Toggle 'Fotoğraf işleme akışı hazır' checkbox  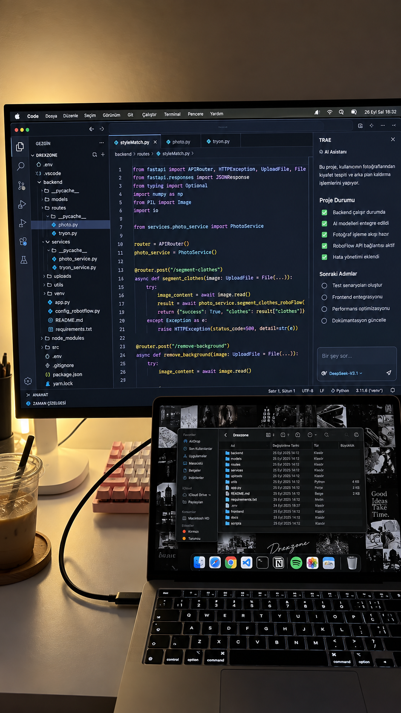324,235
